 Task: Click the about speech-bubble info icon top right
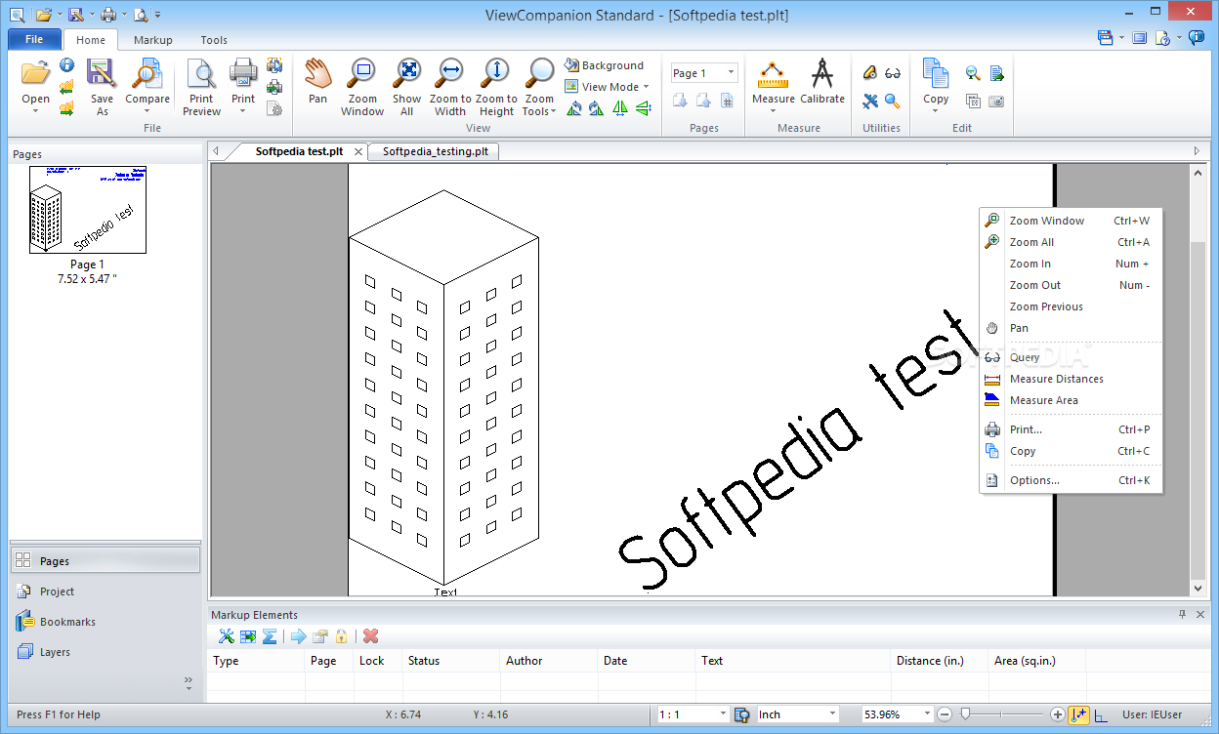[x=1196, y=38]
